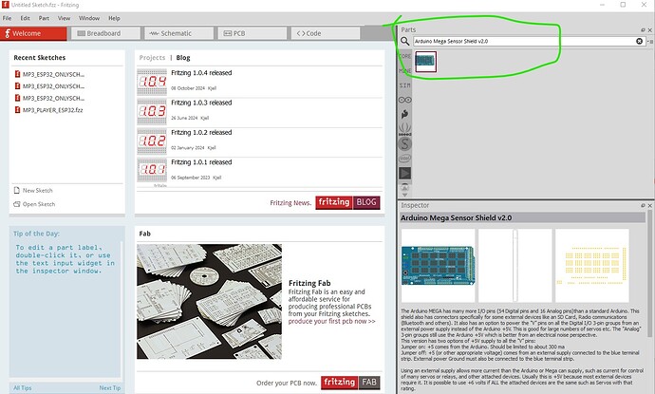Select the Arduino Mega Sensor Shield search result
Image resolution: width=655 pixels, height=394 pixels.
(x=425, y=62)
